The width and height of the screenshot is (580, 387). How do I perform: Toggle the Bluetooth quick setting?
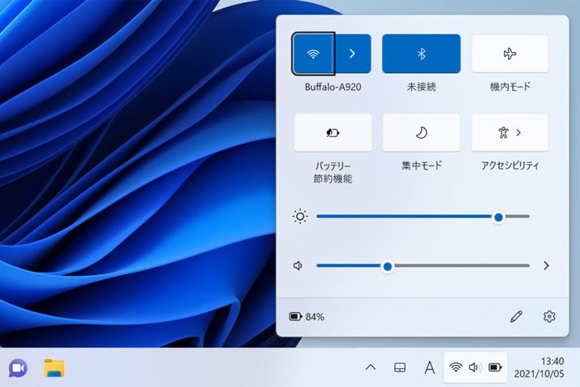[x=421, y=54]
